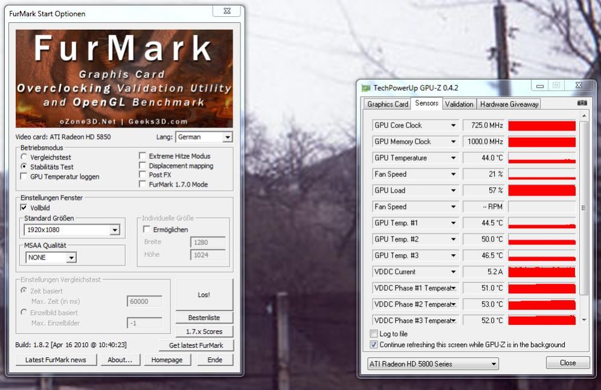601x390 pixels.
Task: Open the Hardware Giveaway tab
Action: tap(509, 104)
